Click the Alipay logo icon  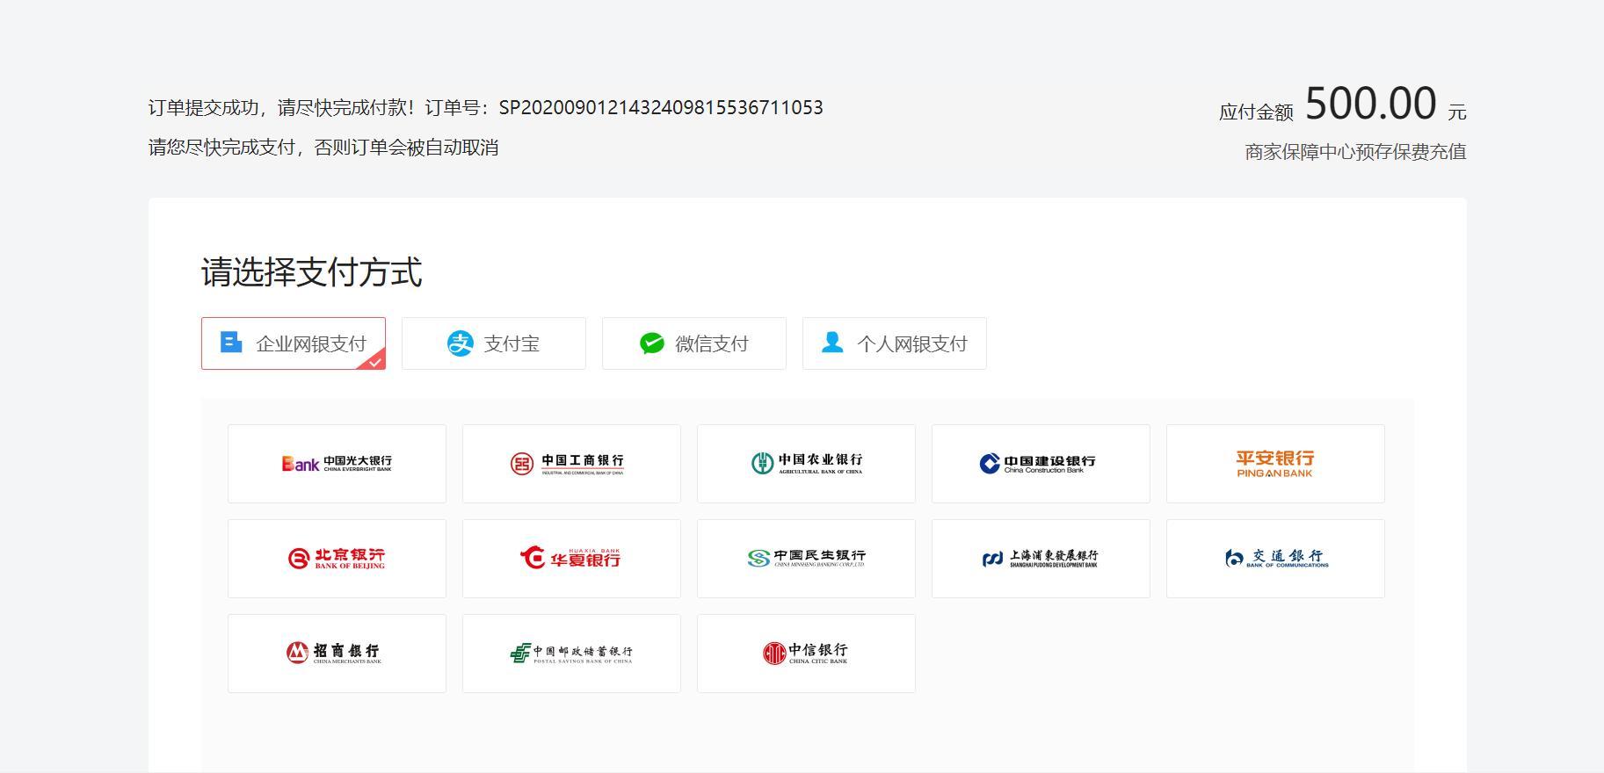460,343
